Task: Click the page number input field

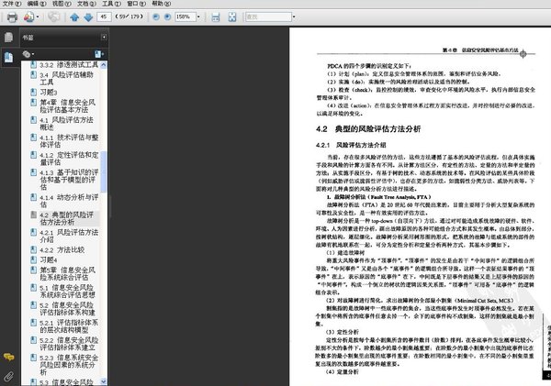Action: point(104,17)
